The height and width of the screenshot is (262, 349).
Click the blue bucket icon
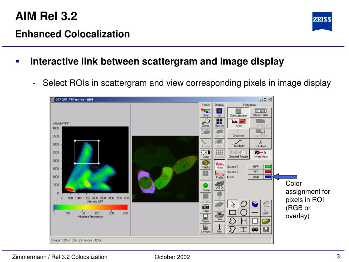coord(255,204)
